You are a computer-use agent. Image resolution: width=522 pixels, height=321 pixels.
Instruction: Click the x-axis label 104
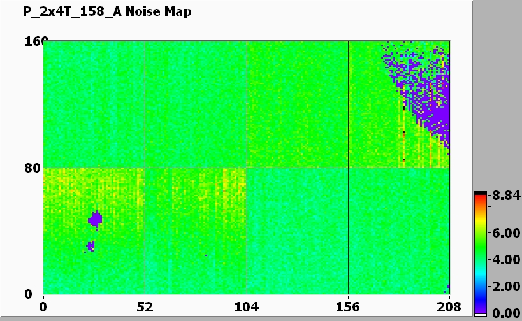247,307
